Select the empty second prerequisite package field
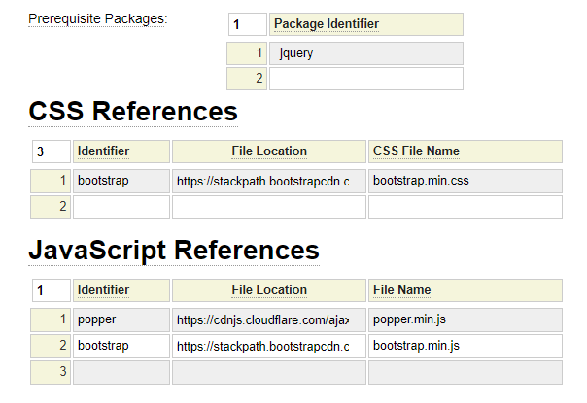This screenshot has width=587, height=403. point(365,79)
